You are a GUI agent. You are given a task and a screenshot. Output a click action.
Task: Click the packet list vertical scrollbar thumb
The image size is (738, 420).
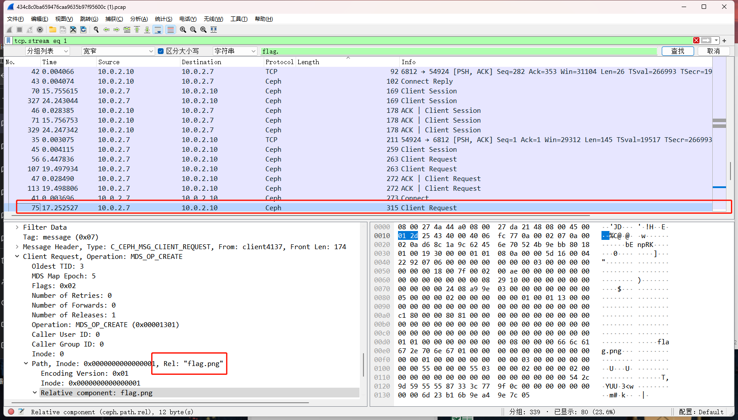click(730, 171)
